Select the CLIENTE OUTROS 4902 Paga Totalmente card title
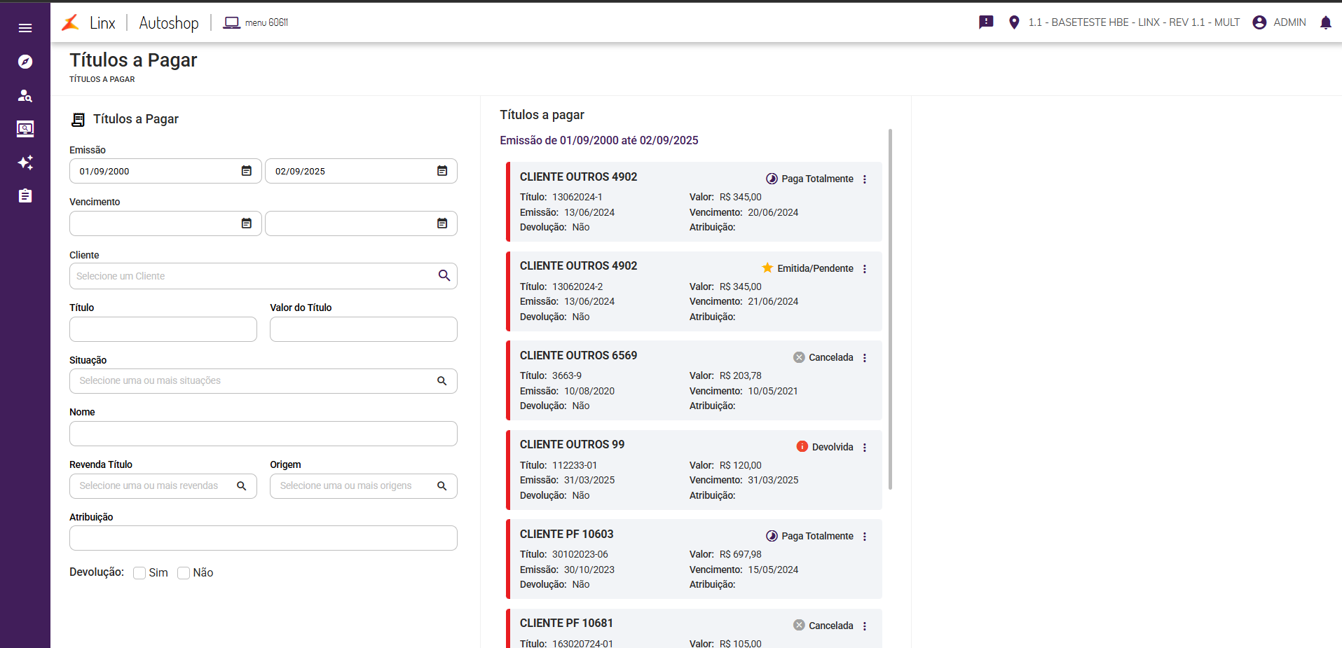Image resolution: width=1342 pixels, height=648 pixels. point(579,177)
